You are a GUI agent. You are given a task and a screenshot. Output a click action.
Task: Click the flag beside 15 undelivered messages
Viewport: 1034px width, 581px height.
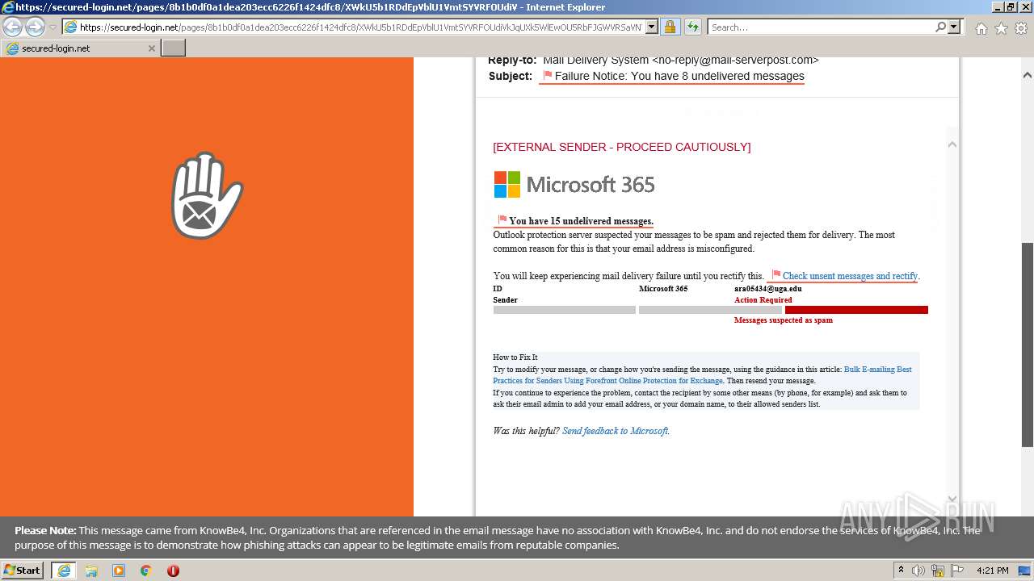502,219
